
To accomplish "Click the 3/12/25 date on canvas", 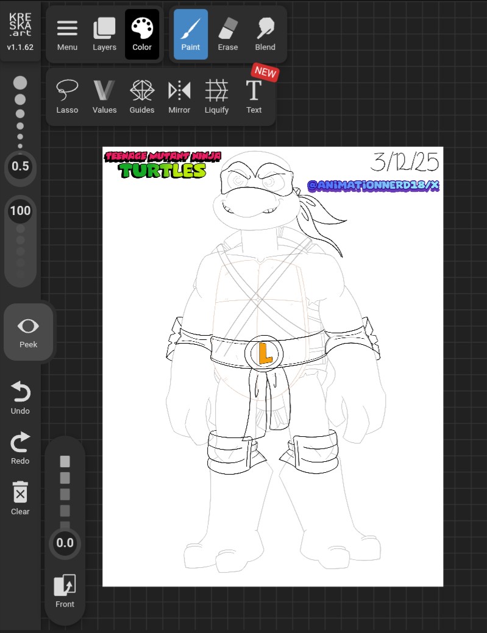I will 405,162.
